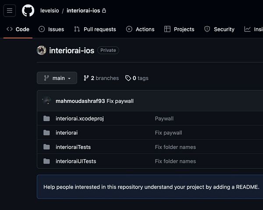Open the Pull requests tab
This screenshot has width=263, height=210.
pyautogui.click(x=95, y=29)
